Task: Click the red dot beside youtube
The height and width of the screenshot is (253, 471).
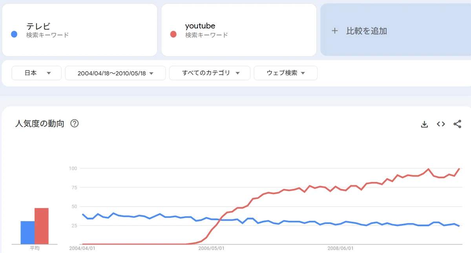Action: click(x=173, y=34)
